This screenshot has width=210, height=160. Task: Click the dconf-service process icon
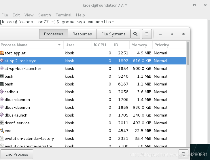pyautogui.click(x=2, y=123)
